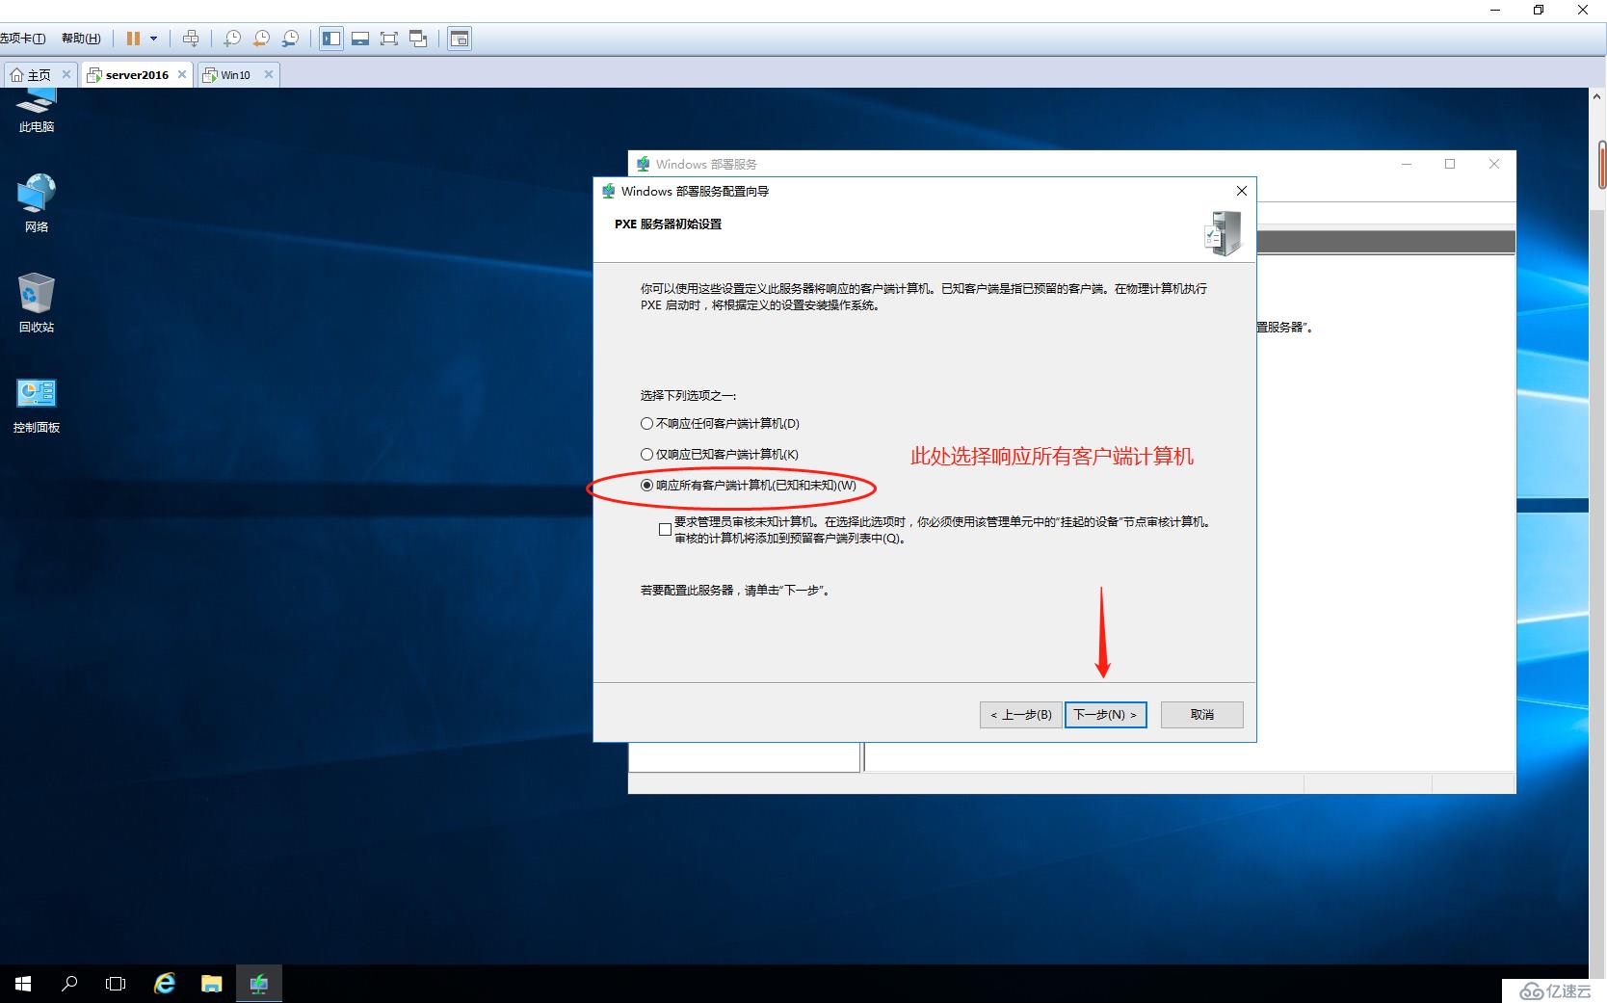Cancel the wizard with 取消
Viewport: 1607px width, 1003px height.
pos(1202,714)
